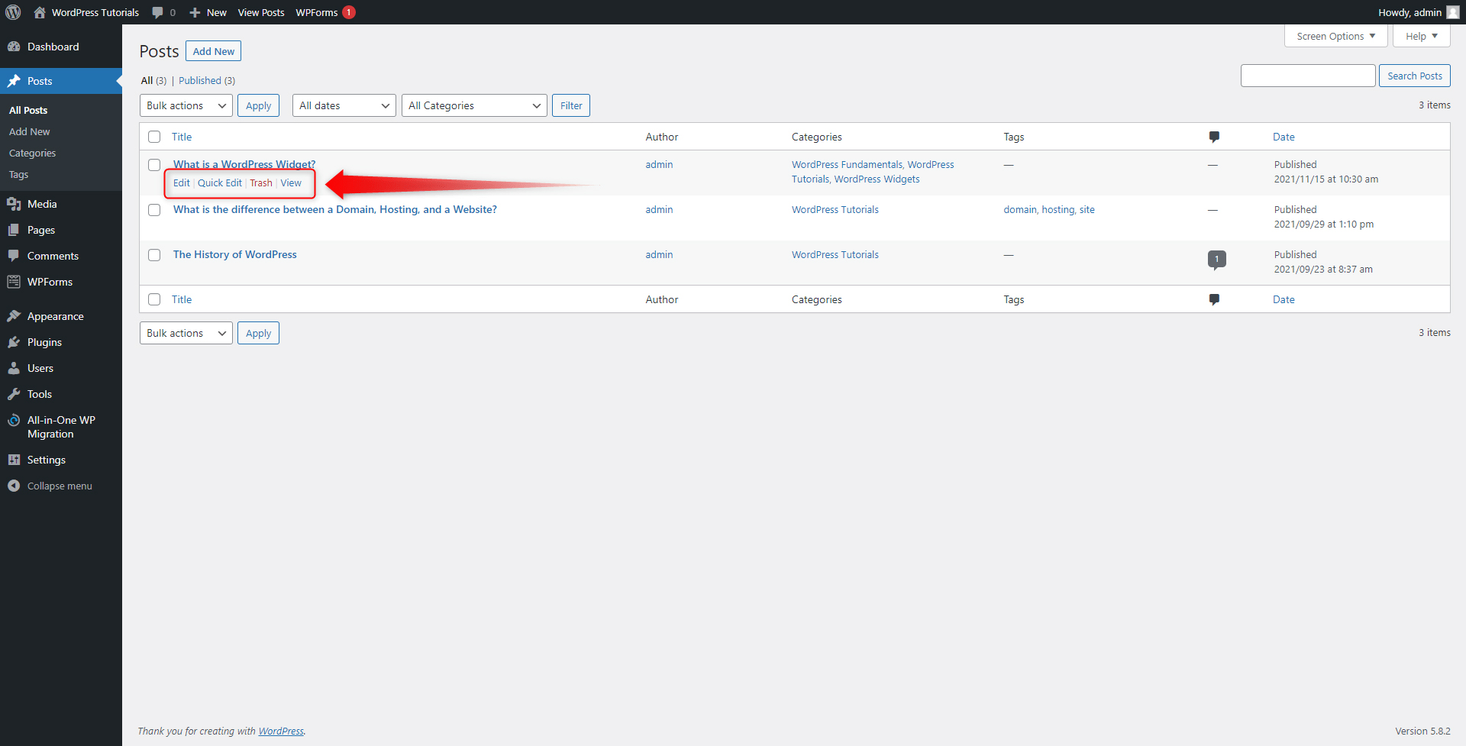Open the comments bubble icon in admin bar

coord(157,12)
